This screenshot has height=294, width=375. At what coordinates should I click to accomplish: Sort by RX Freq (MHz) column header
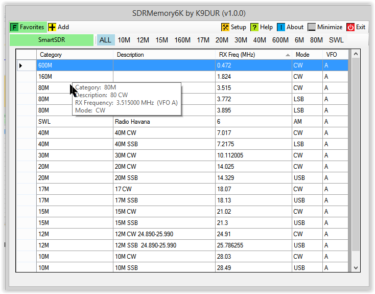point(253,55)
